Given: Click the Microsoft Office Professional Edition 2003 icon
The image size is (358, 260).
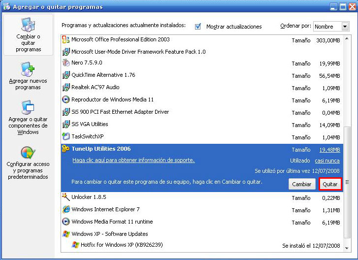Looking at the screenshot, I should (66, 39).
